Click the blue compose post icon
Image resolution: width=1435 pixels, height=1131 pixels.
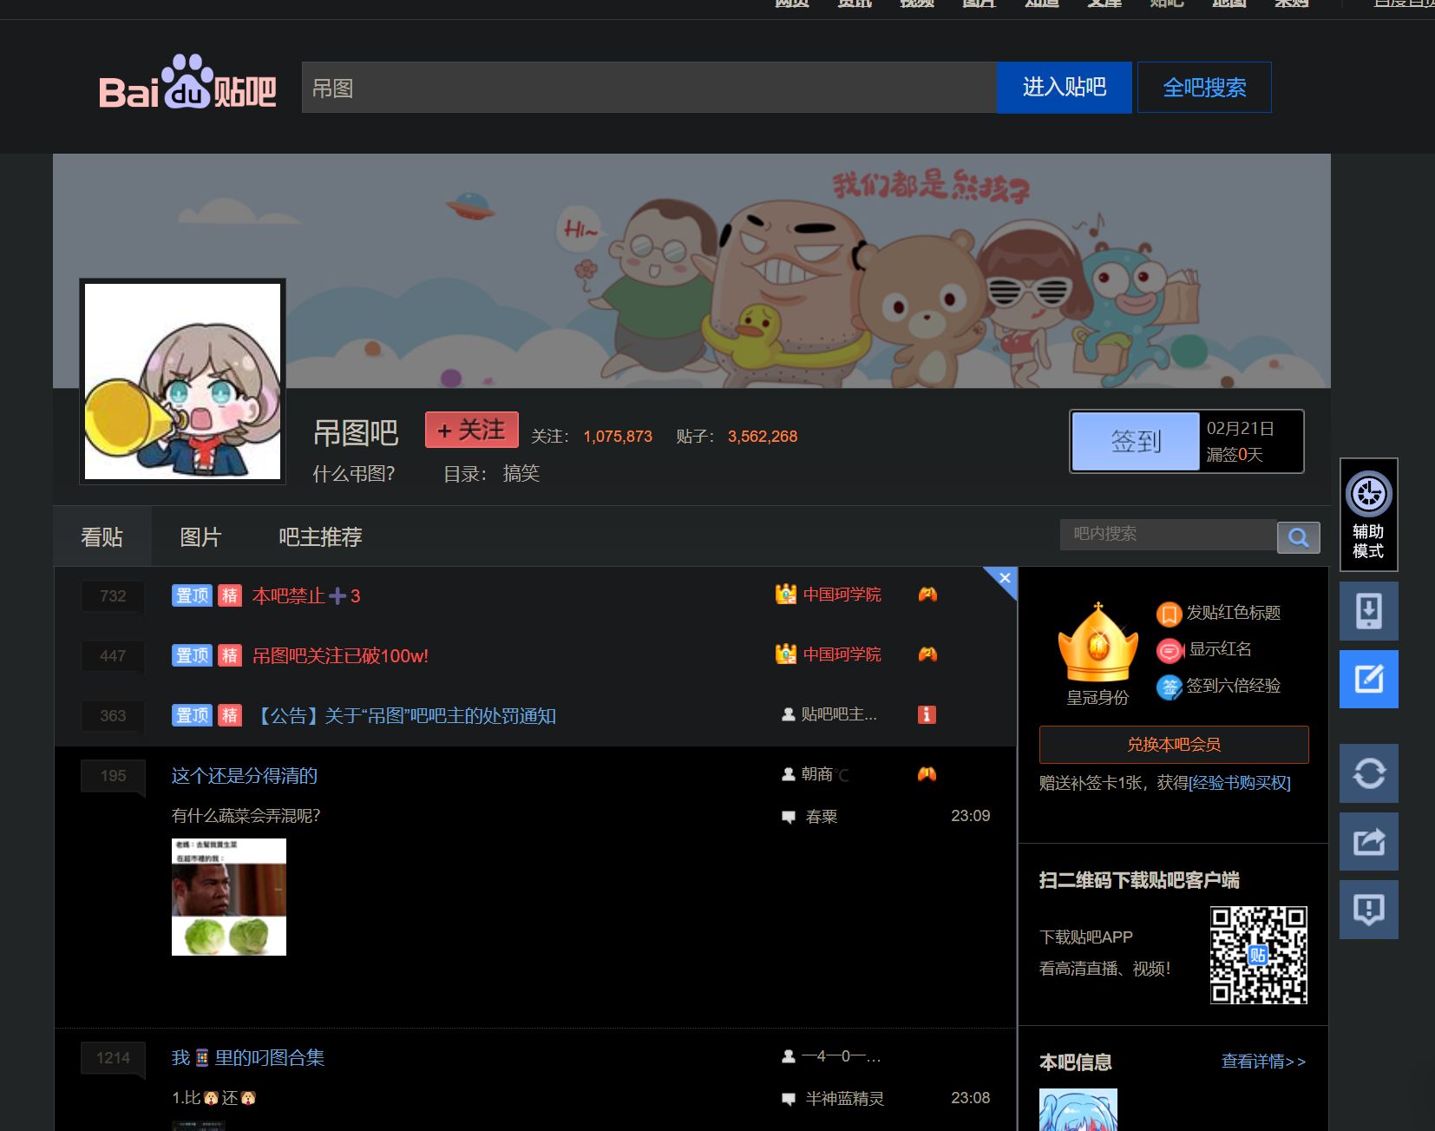coord(1368,679)
